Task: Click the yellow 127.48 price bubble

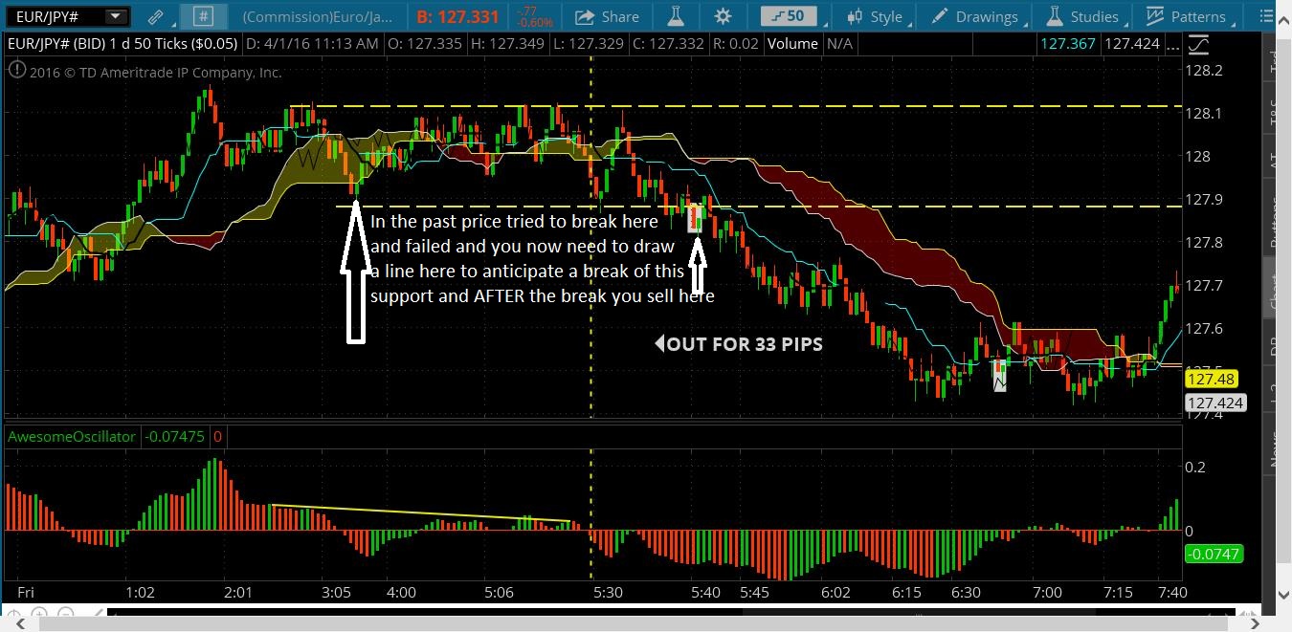Action: (x=1212, y=380)
